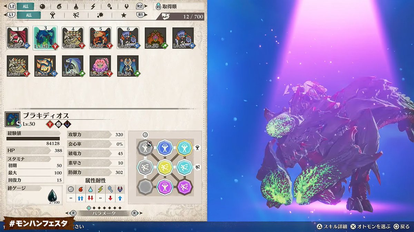Select the Lv.21 blue-orange monster with blue badge
414x232 pixels.
[45, 66]
